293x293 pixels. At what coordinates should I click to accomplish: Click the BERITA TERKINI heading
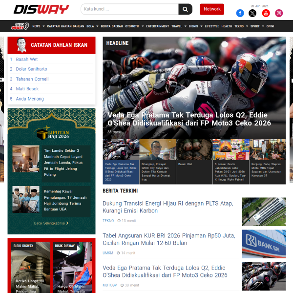click(x=120, y=191)
